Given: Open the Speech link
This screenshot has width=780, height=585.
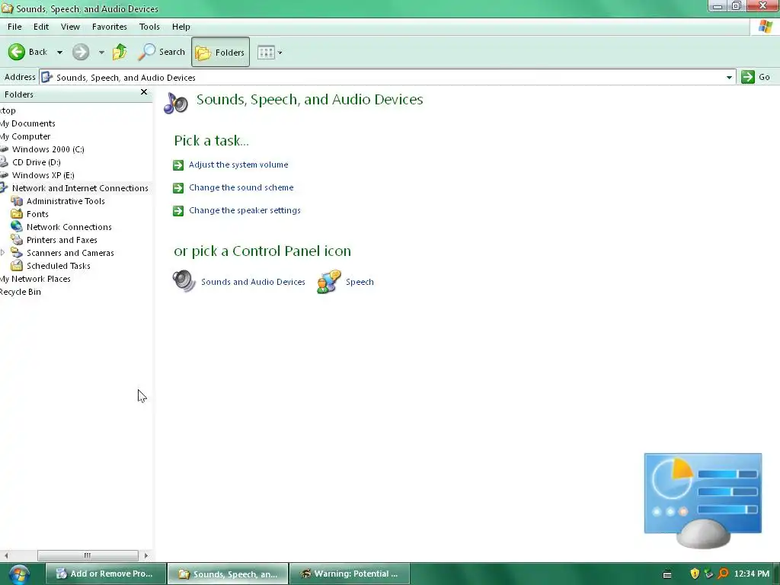Looking at the screenshot, I should pyautogui.click(x=360, y=282).
